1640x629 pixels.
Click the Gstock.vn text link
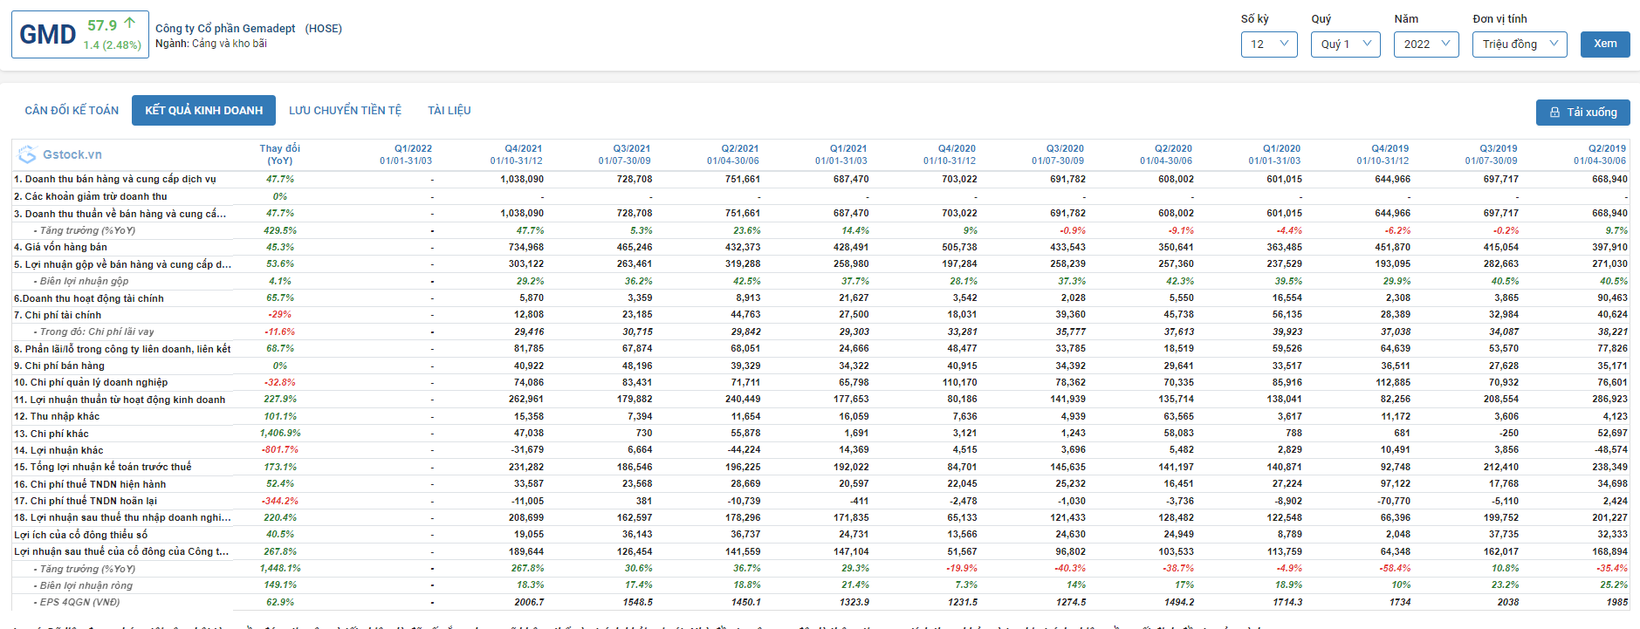pos(72,154)
